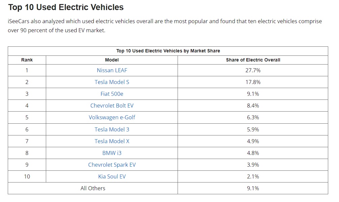Select the 17.8% share cell

coord(253,82)
